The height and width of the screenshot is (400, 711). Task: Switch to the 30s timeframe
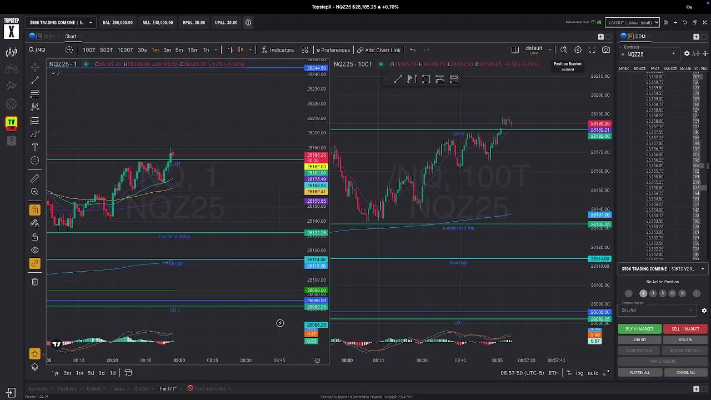pos(142,50)
